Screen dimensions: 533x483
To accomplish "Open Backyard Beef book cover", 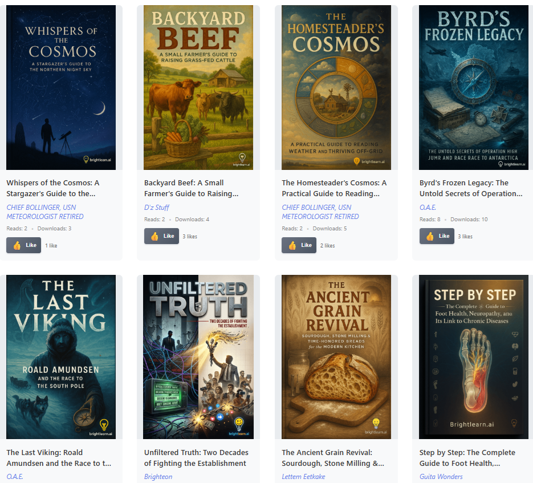I will tap(198, 87).
